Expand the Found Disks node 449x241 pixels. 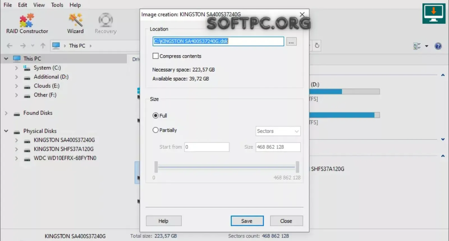[x=6, y=113]
